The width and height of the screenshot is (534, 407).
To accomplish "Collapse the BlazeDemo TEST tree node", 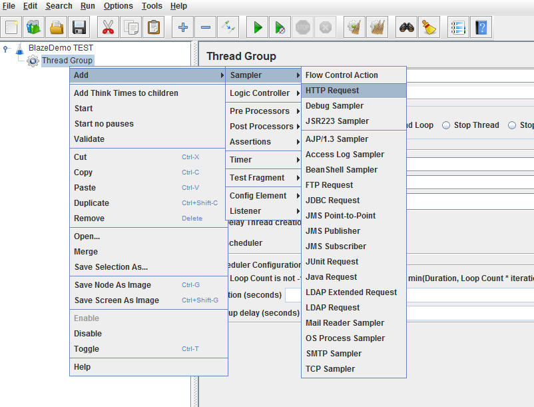I will click(6, 48).
